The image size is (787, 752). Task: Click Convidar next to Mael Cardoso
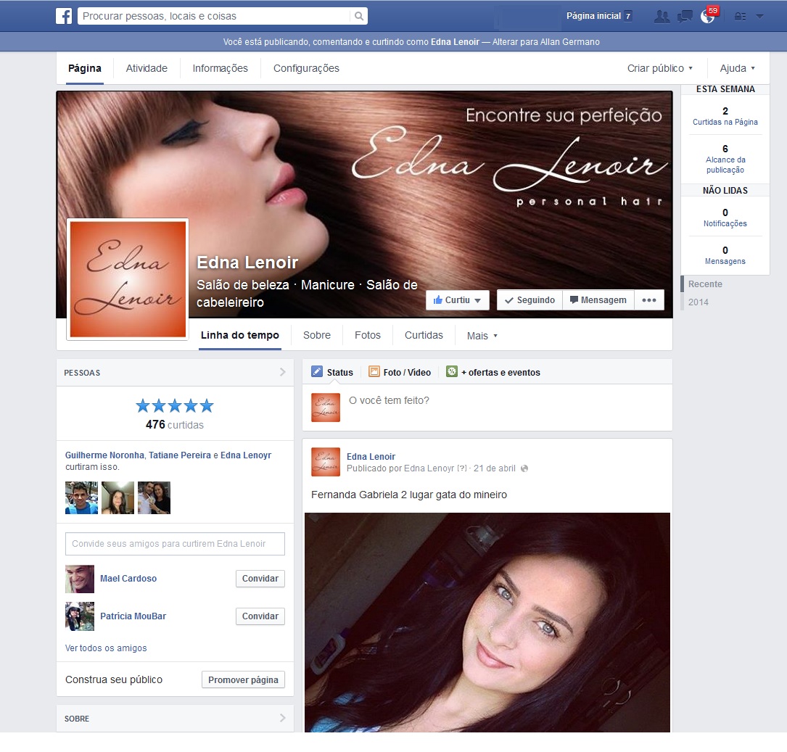pyautogui.click(x=260, y=579)
